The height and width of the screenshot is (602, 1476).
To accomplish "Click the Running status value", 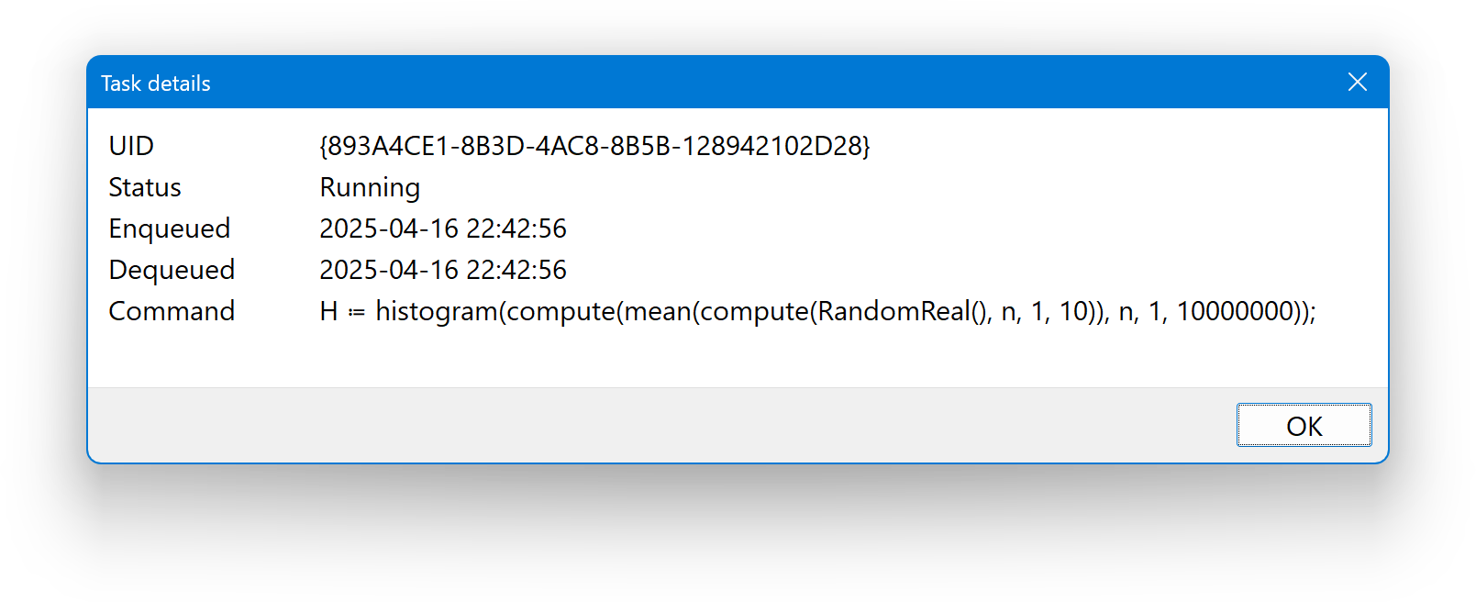I will (370, 187).
